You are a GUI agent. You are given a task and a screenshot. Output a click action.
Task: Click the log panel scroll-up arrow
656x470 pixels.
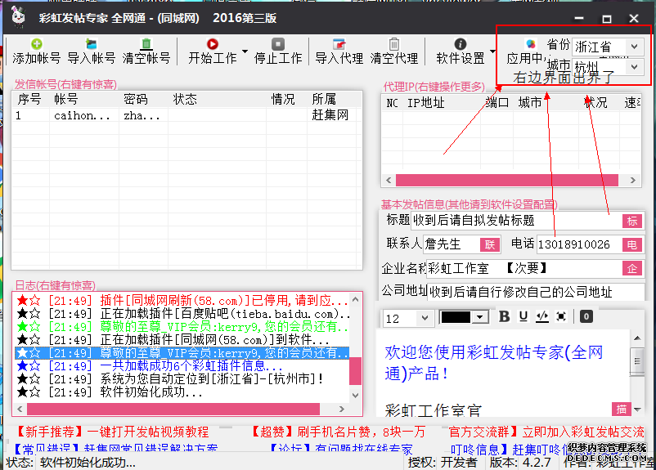click(355, 299)
